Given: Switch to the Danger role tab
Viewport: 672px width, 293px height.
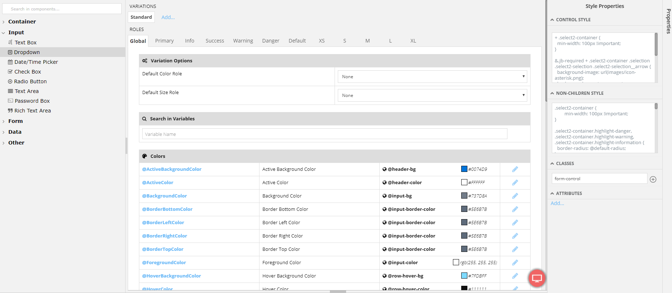Looking at the screenshot, I should pos(270,41).
